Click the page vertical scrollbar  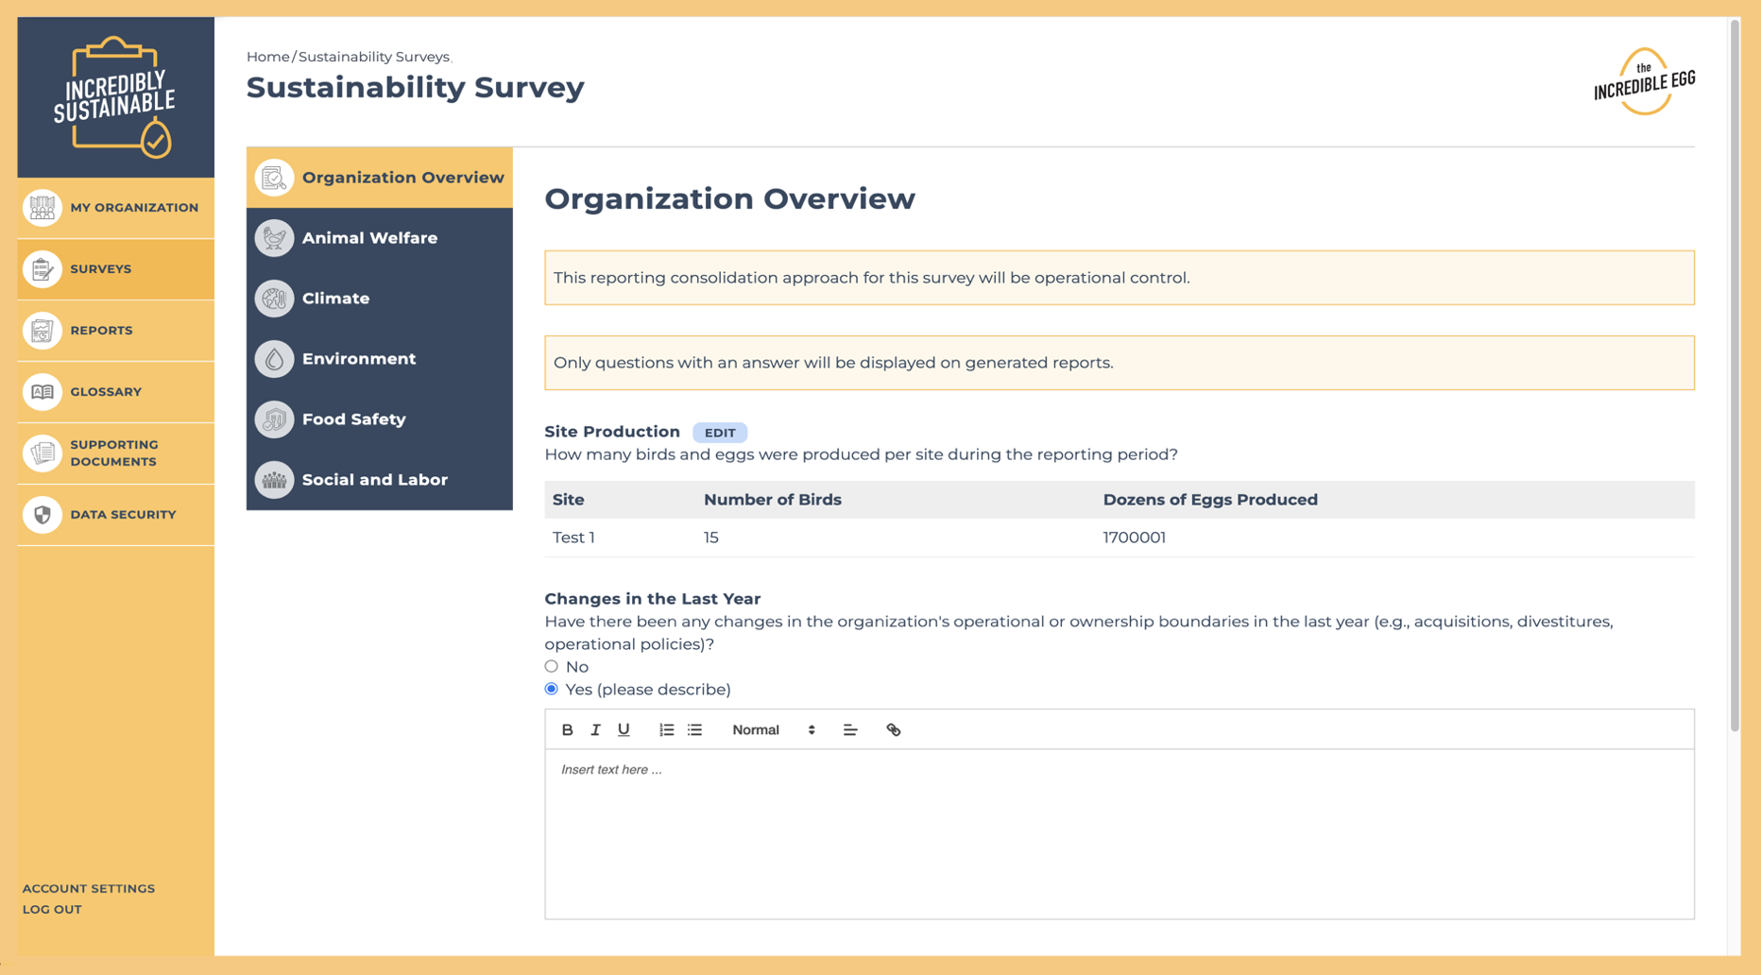(x=1734, y=378)
